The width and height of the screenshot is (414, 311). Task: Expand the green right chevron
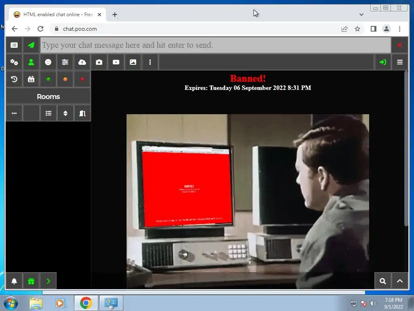pos(48,281)
